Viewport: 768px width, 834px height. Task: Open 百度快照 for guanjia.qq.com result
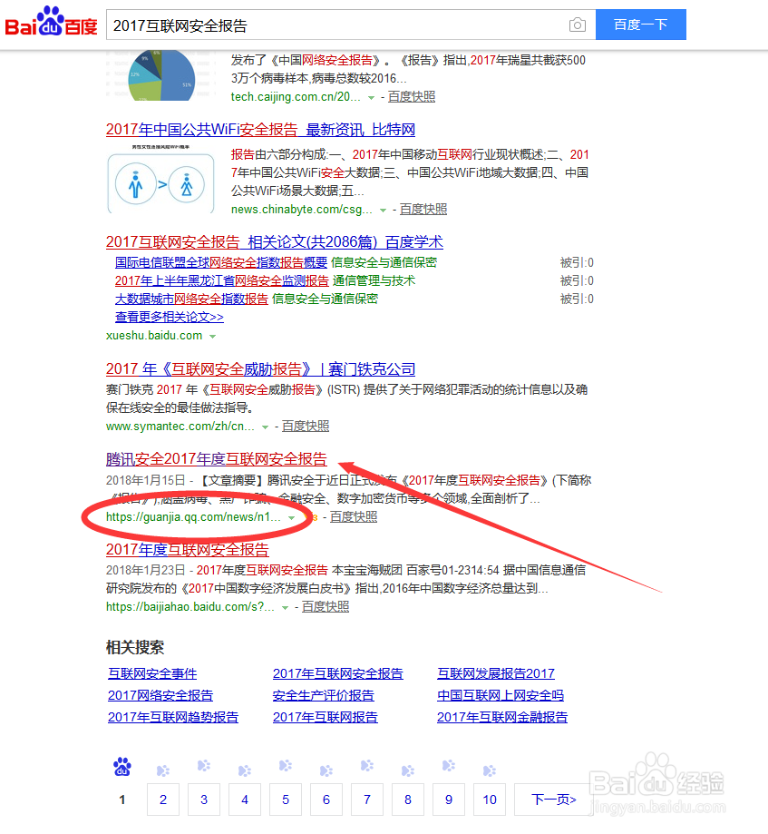tap(354, 517)
